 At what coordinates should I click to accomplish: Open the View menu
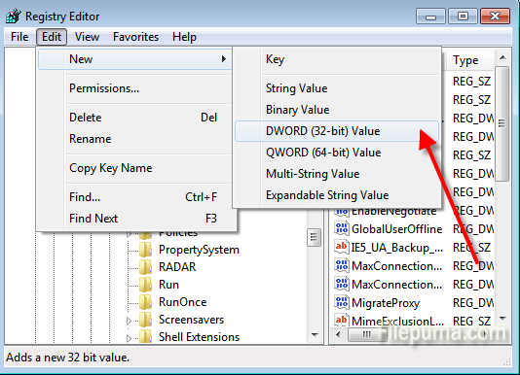(87, 37)
